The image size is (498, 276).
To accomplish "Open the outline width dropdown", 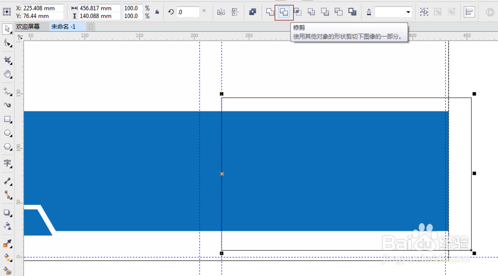I will [x=408, y=12].
